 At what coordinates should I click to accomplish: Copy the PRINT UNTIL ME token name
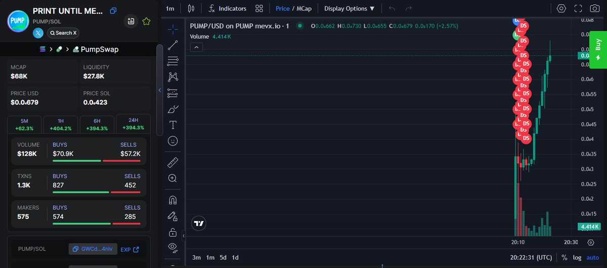(x=113, y=10)
